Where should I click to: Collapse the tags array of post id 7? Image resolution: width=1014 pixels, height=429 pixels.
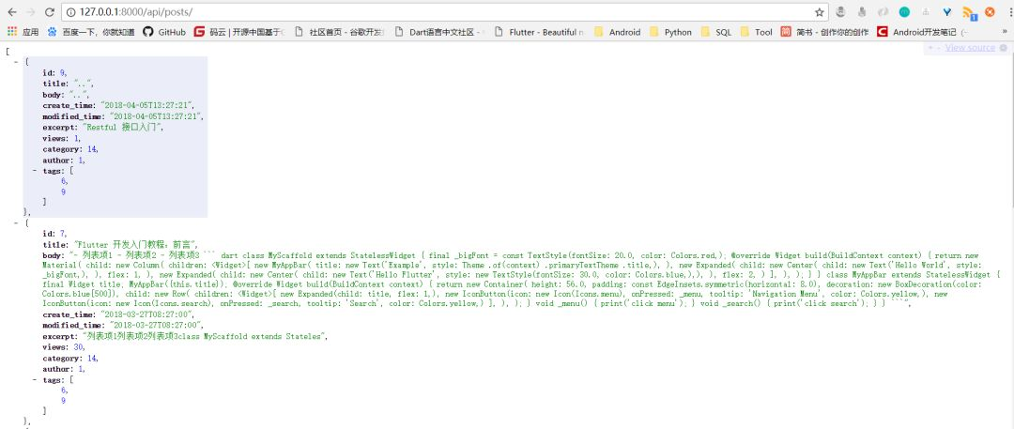(x=35, y=379)
